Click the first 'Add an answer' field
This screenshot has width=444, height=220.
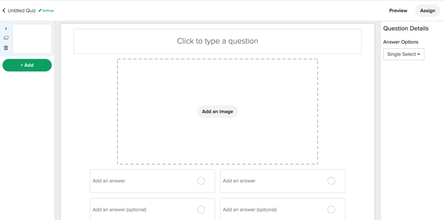pos(139,181)
